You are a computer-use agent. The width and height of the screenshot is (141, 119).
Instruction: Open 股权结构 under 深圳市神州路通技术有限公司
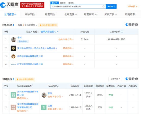22,98
